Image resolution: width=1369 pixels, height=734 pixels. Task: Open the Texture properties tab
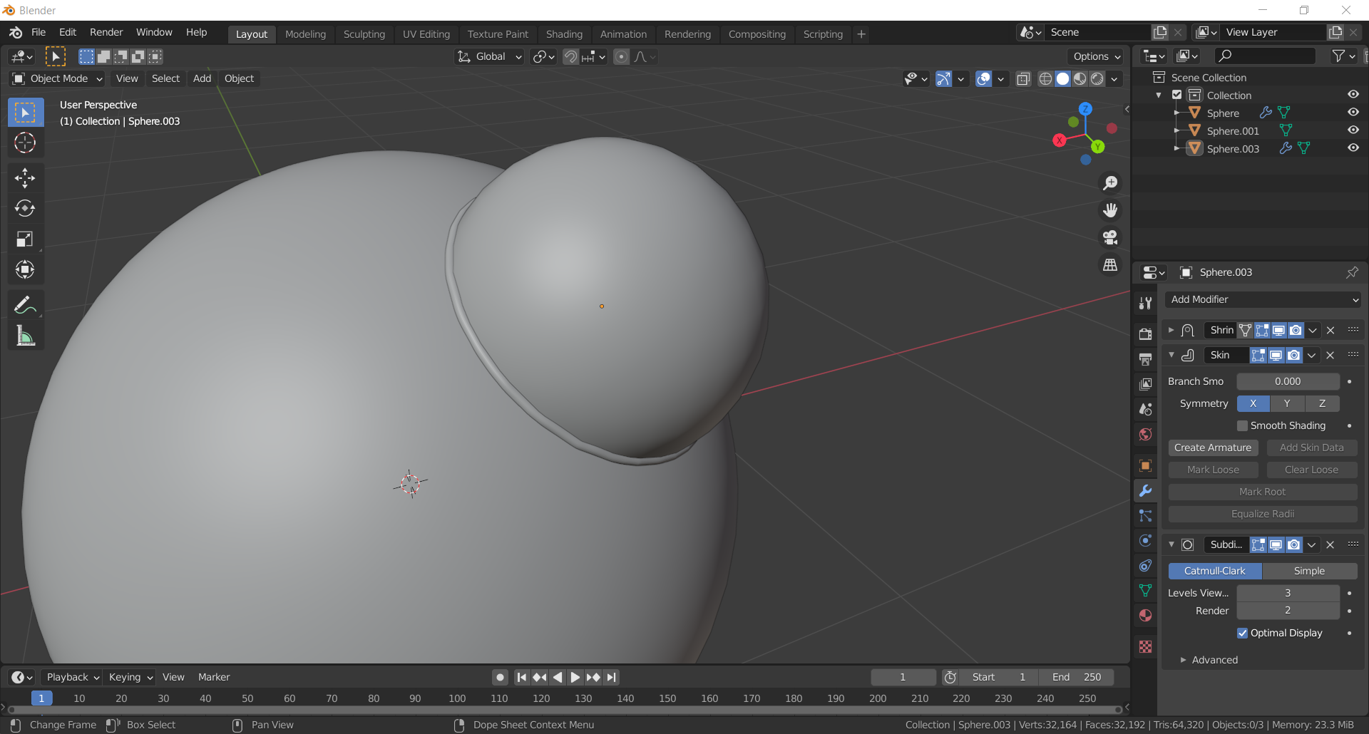click(x=1146, y=646)
